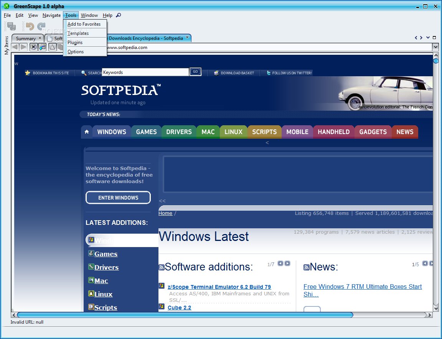Viewport: 442px width, 339px height.
Task: Stop loading with the X circle icon
Action: tap(33, 47)
